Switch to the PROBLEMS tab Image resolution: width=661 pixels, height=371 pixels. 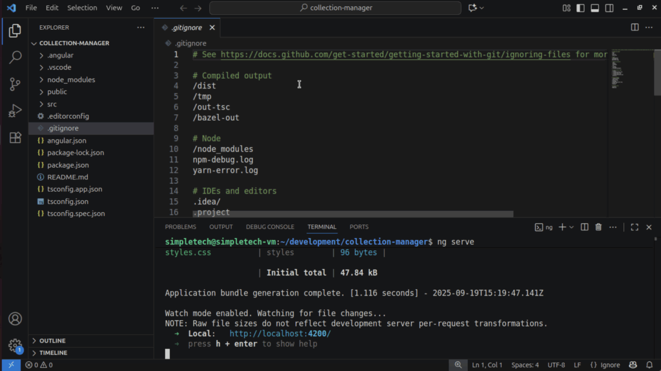180,227
